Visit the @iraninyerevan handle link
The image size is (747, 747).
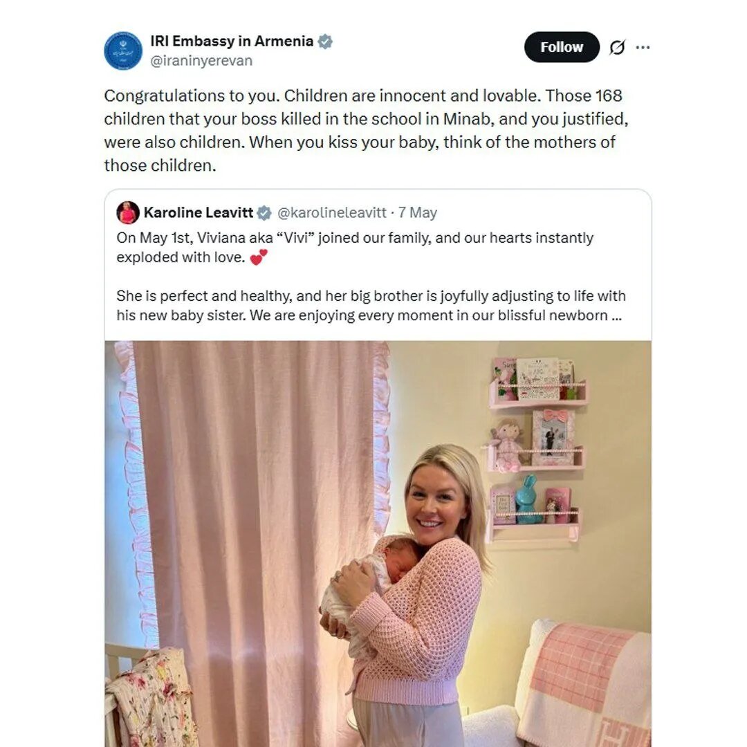(x=201, y=61)
